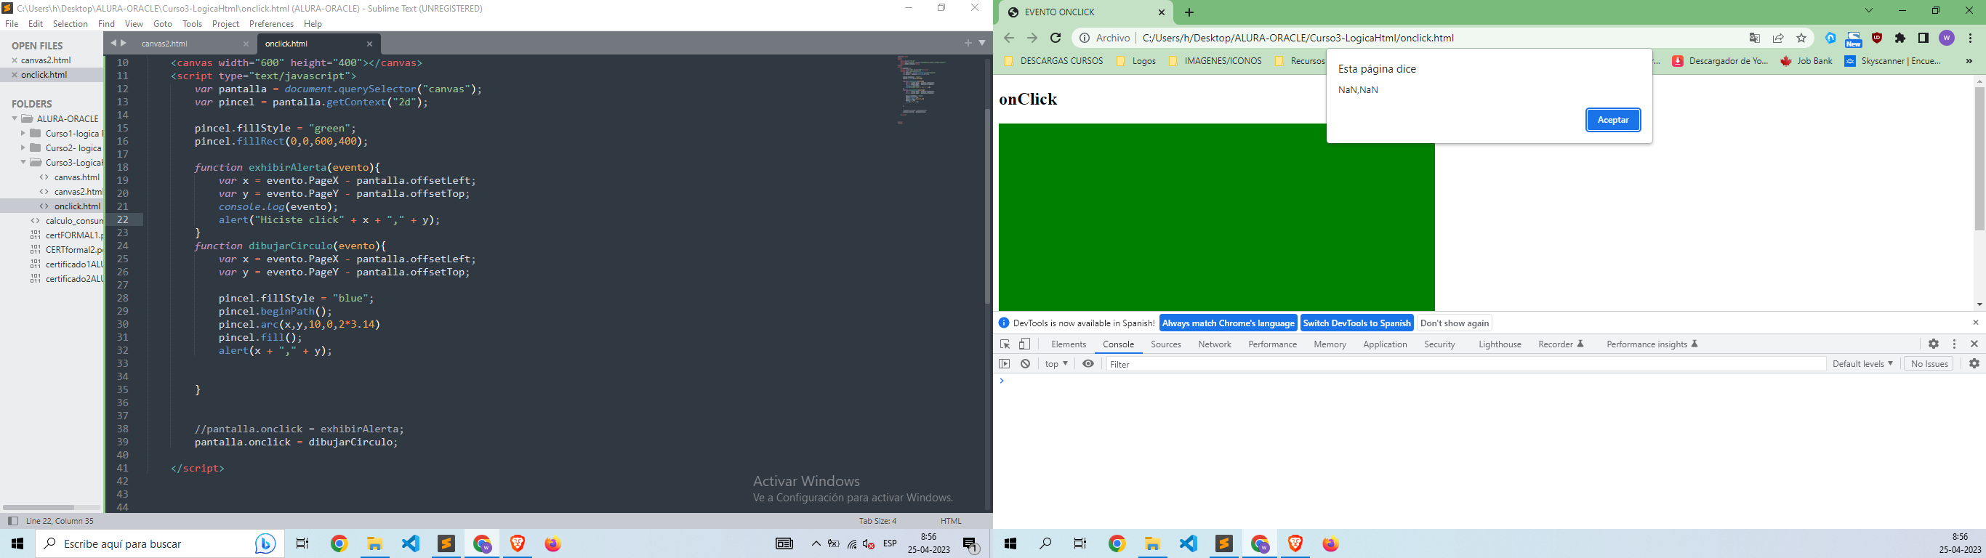Click the DevTools inspect element picker icon

point(1005,344)
